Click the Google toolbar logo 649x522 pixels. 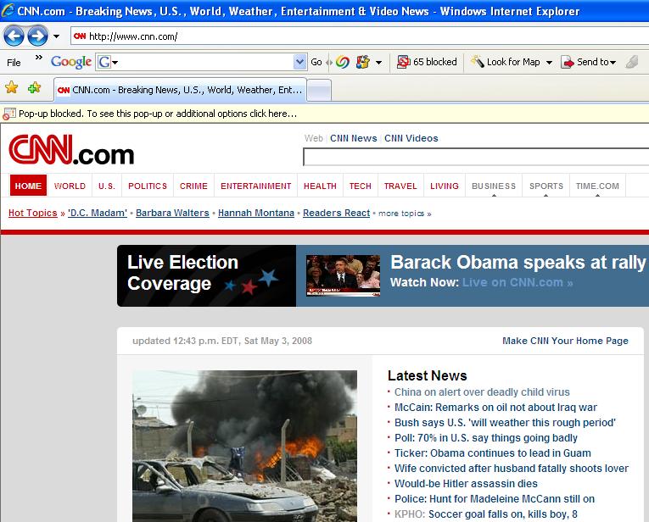pos(71,62)
